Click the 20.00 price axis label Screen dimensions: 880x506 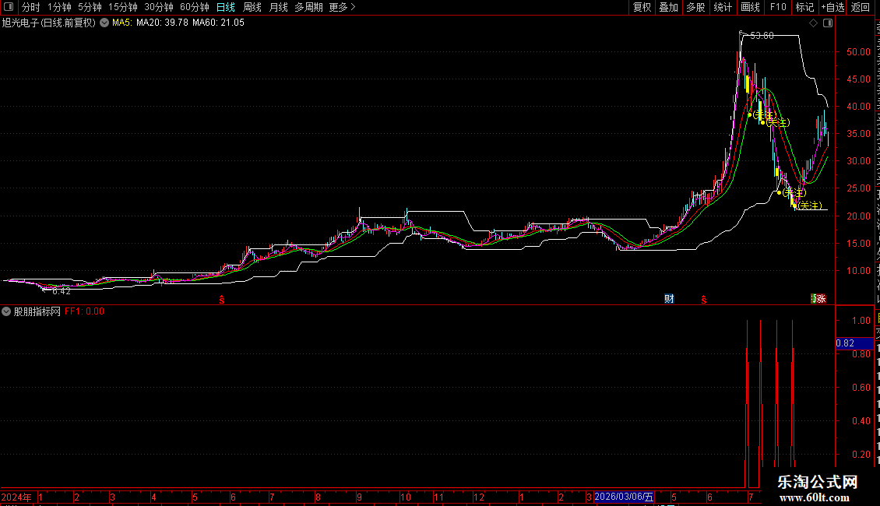click(x=859, y=216)
